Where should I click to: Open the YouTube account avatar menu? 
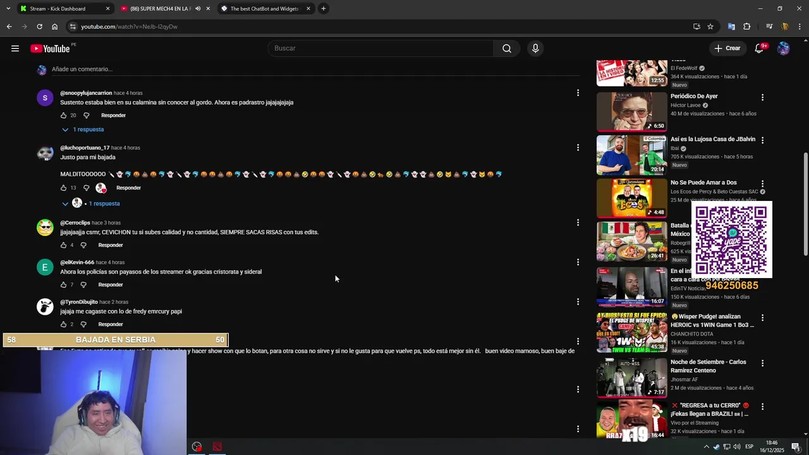784,49
